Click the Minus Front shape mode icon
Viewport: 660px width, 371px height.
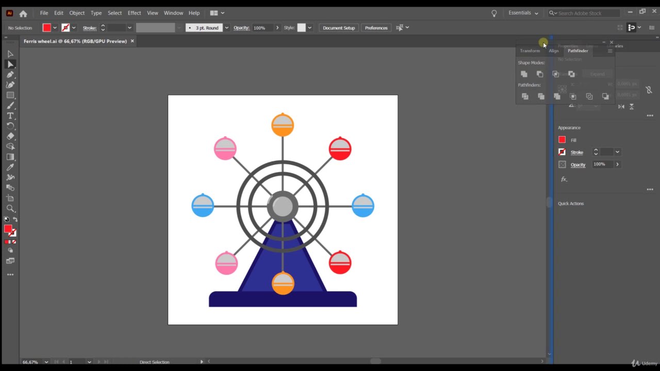click(540, 74)
